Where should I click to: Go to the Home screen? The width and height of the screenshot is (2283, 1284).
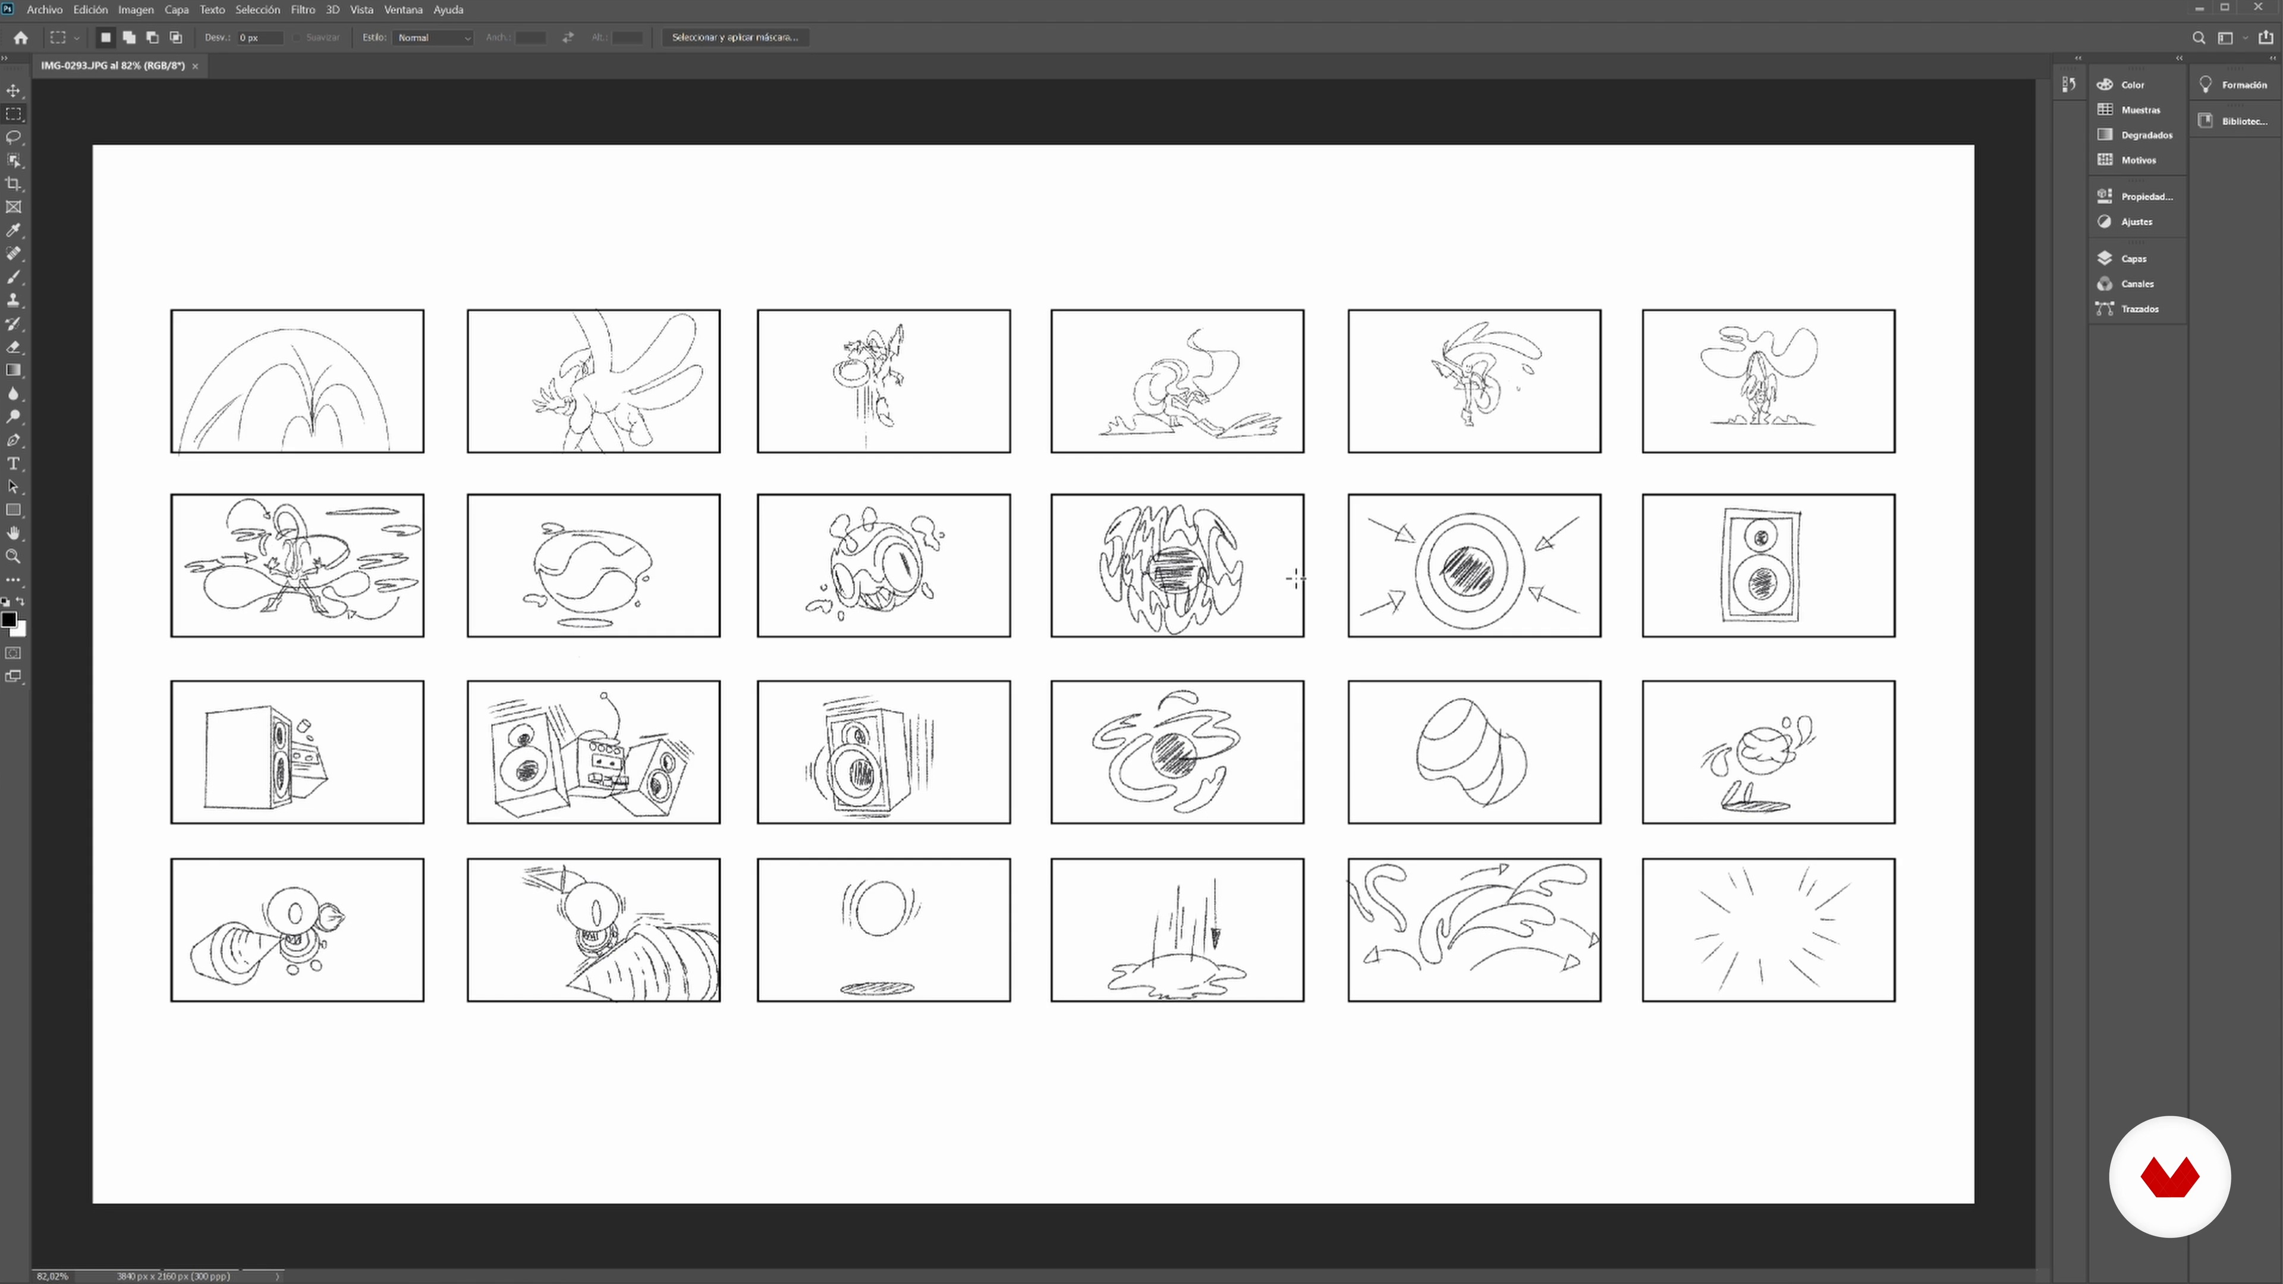coord(20,37)
